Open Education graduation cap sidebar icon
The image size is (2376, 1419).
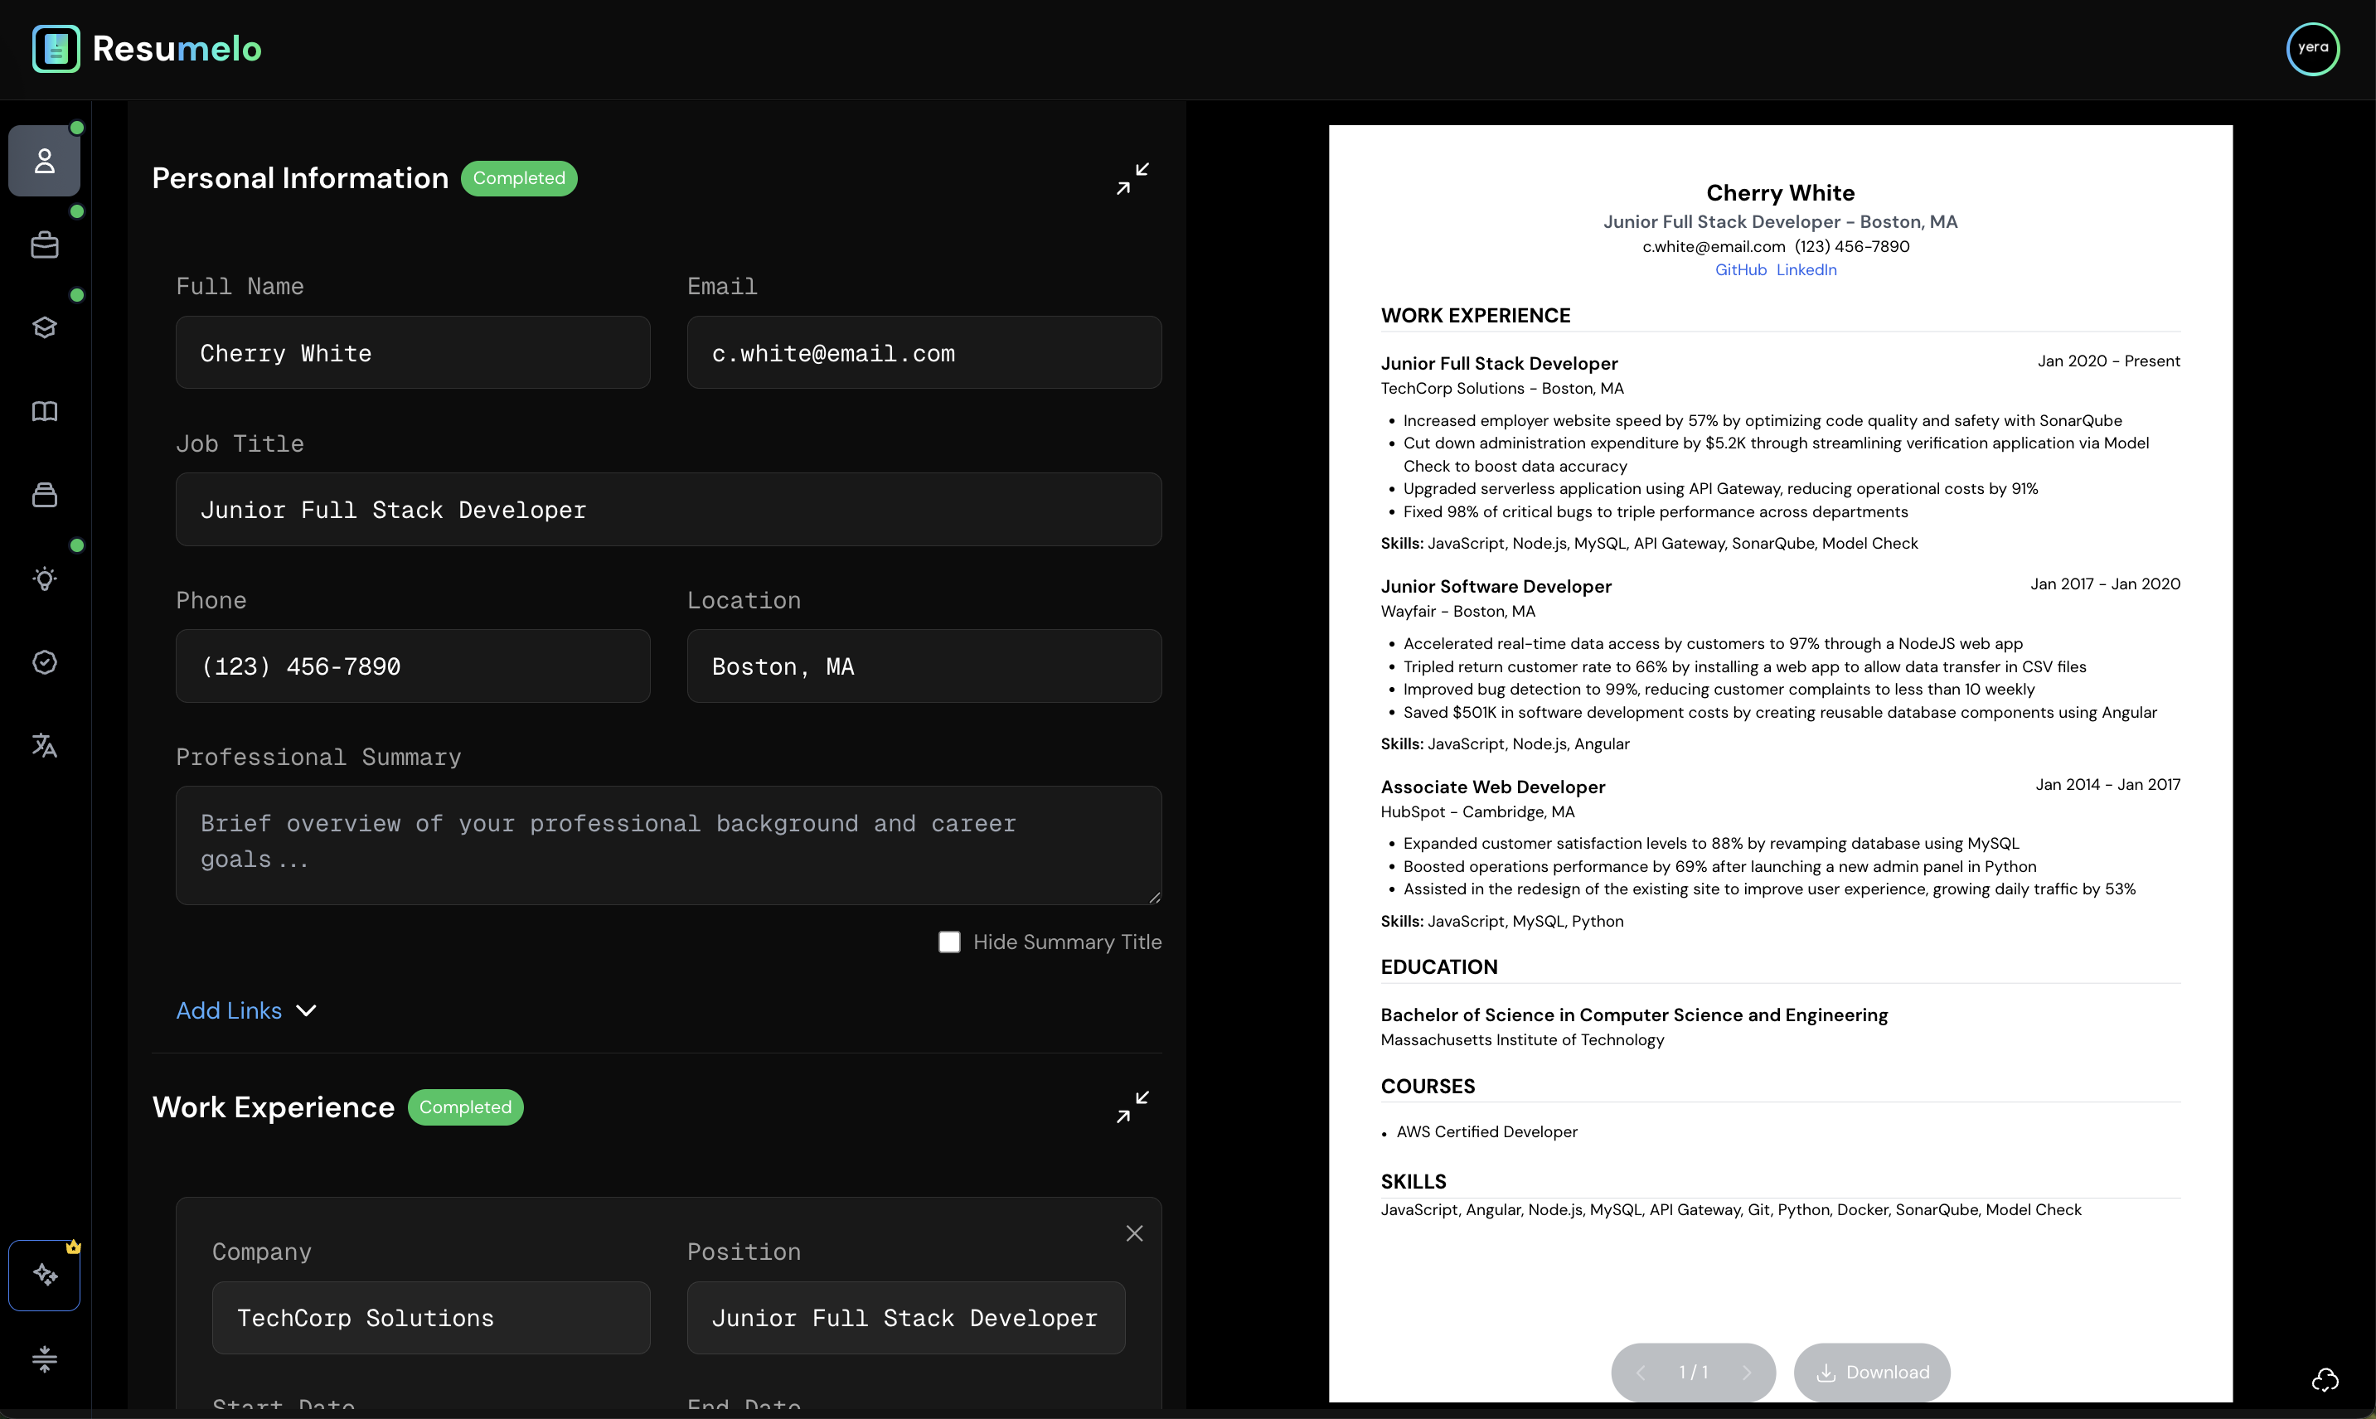[44, 328]
